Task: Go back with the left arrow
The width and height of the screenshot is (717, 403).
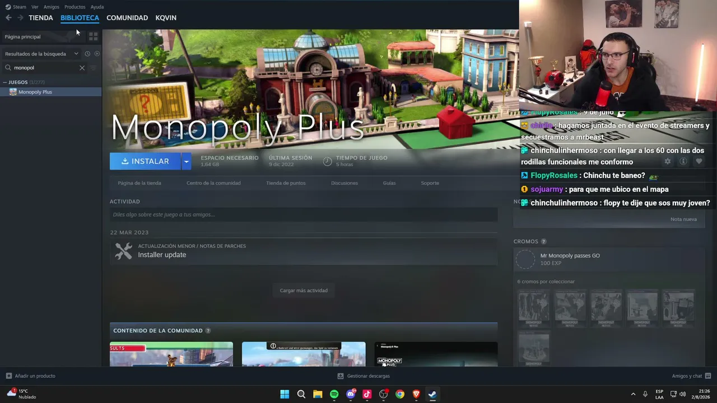Action: [x=8, y=18]
